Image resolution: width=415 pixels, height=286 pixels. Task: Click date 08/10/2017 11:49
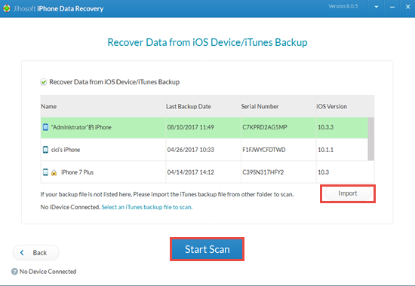point(191,127)
